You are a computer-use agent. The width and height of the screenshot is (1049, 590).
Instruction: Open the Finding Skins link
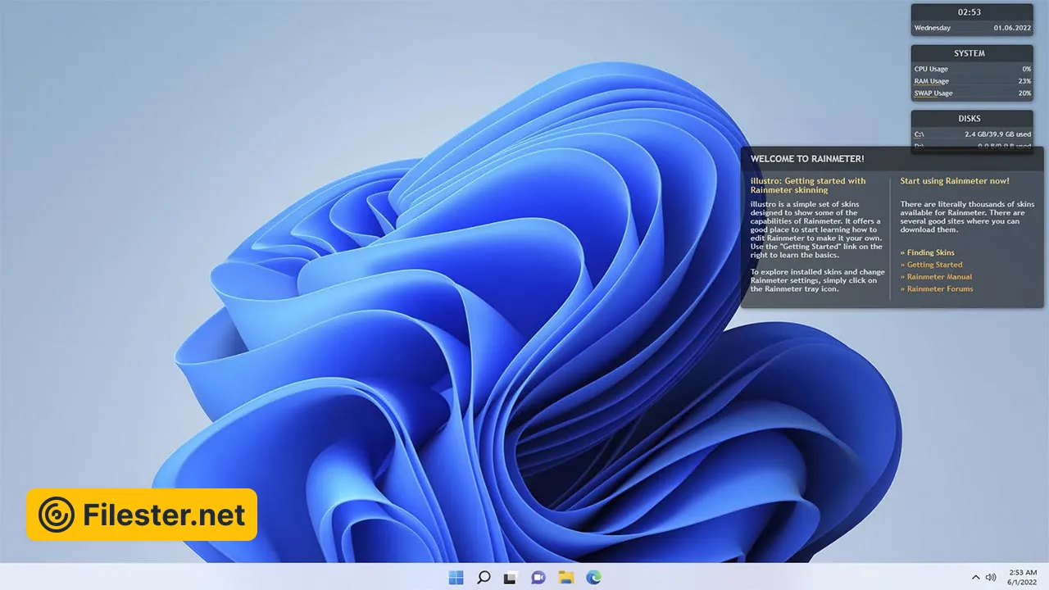tap(930, 252)
